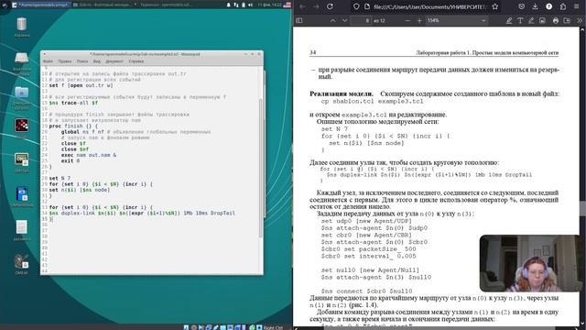Zoom out the PDF document
586x330 pixels.
coord(407,20)
